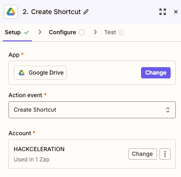
Task: Click the '2. Create Shortcut' title
Action: pyautogui.click(x=52, y=12)
